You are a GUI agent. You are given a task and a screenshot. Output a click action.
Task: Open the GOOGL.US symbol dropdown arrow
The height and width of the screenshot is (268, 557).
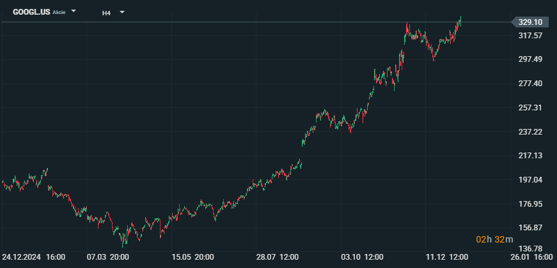[74, 11]
